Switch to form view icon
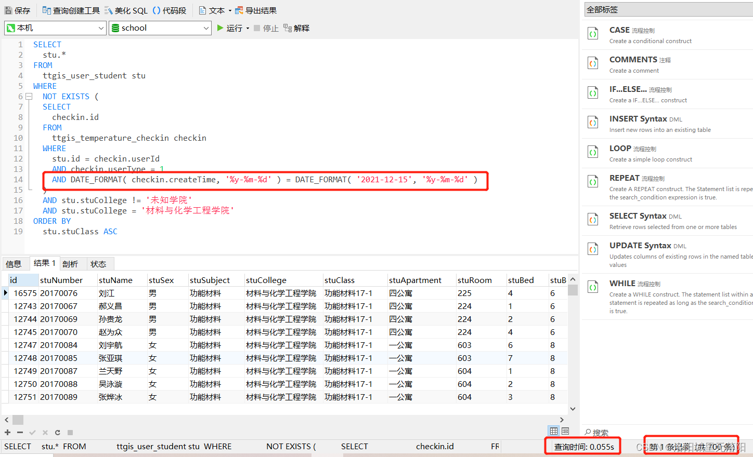The width and height of the screenshot is (753, 457). [x=565, y=431]
